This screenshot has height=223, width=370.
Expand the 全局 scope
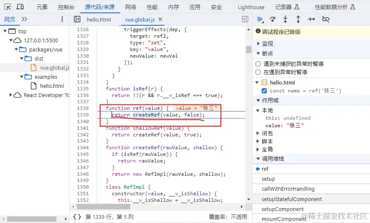click(258, 150)
